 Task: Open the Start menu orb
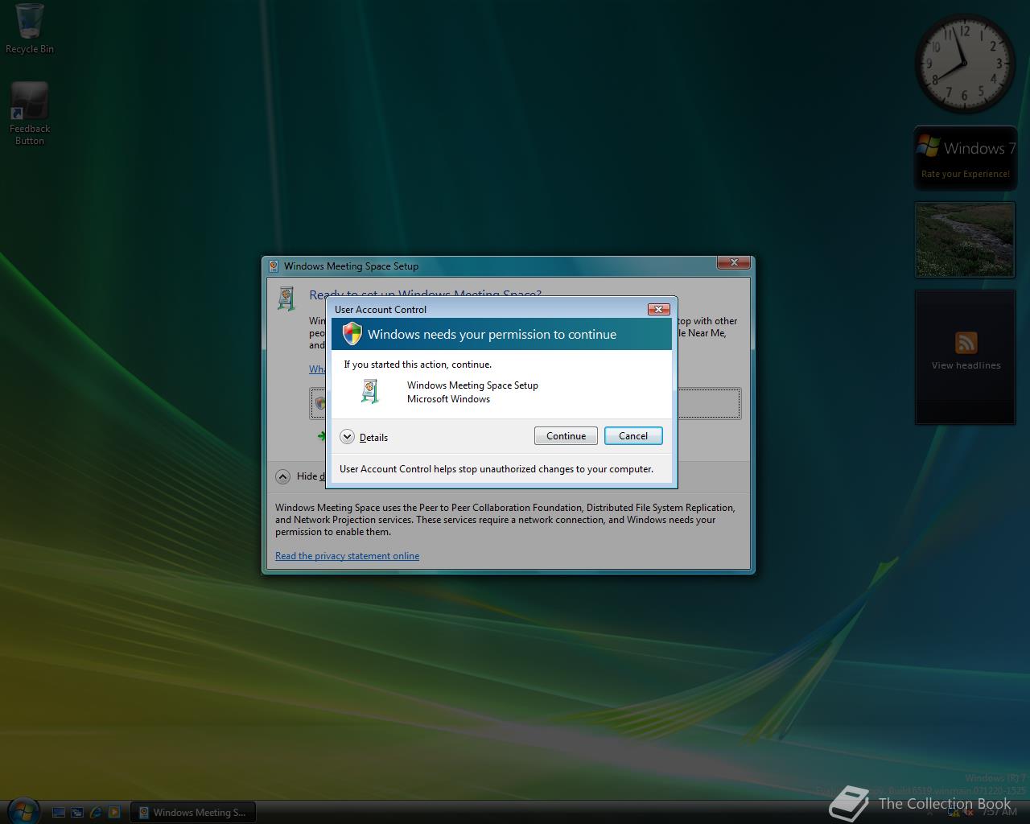click(23, 811)
